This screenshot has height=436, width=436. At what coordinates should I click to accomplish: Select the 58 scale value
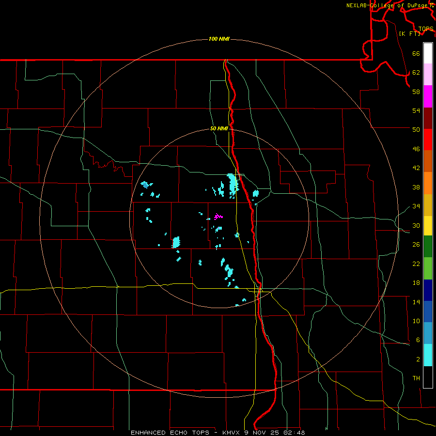[416, 92]
